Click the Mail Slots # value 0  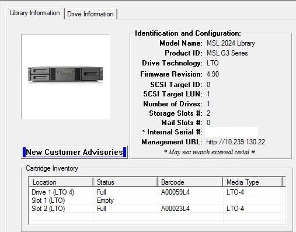click(208, 123)
